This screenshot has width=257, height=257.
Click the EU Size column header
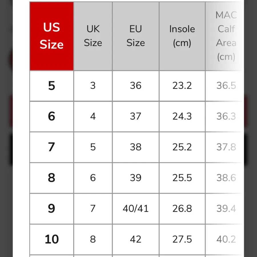(136, 36)
